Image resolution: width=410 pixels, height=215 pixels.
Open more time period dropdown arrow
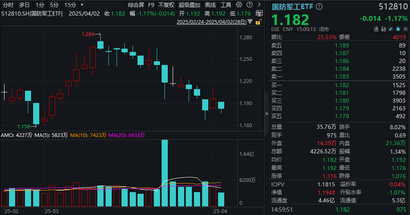82,5
